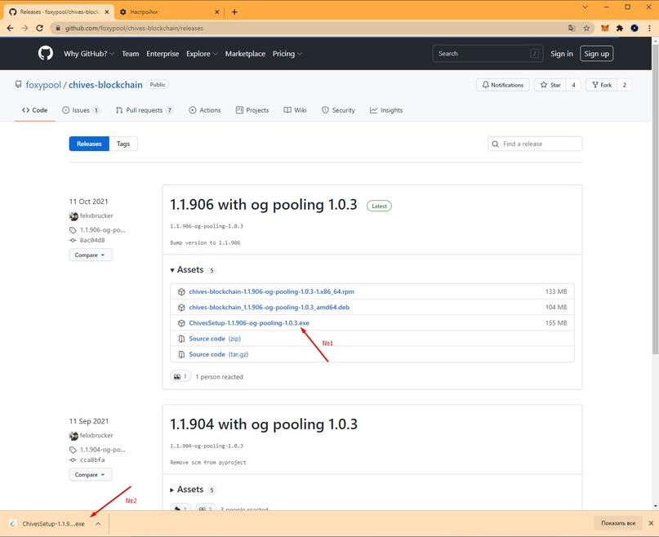Click the file-zip icon beside Source code (zip)

coord(181,339)
